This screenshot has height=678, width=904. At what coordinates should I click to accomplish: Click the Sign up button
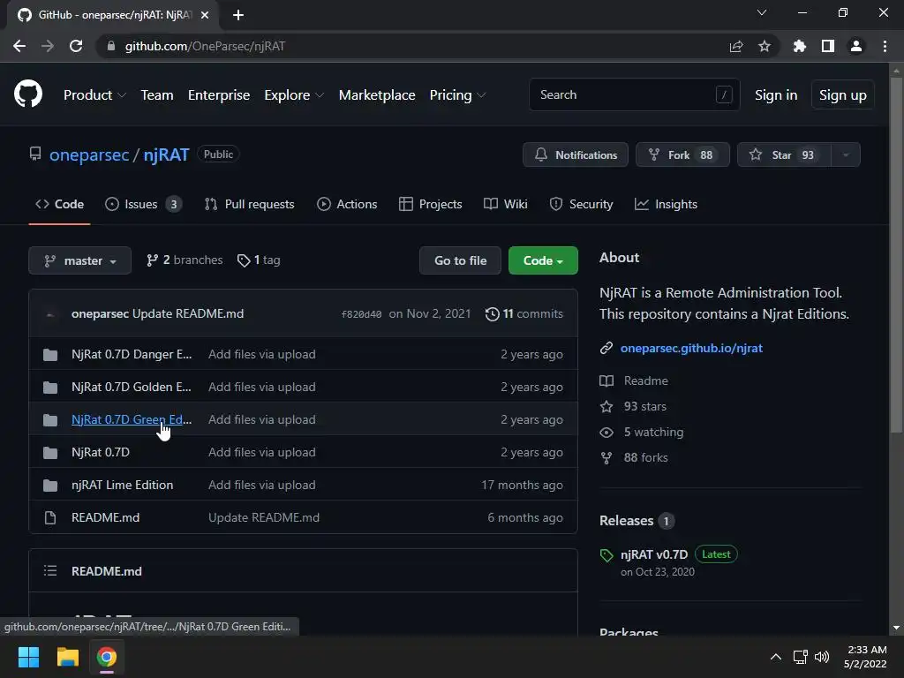(842, 95)
